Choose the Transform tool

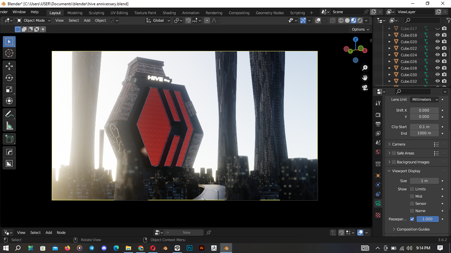tap(9, 101)
